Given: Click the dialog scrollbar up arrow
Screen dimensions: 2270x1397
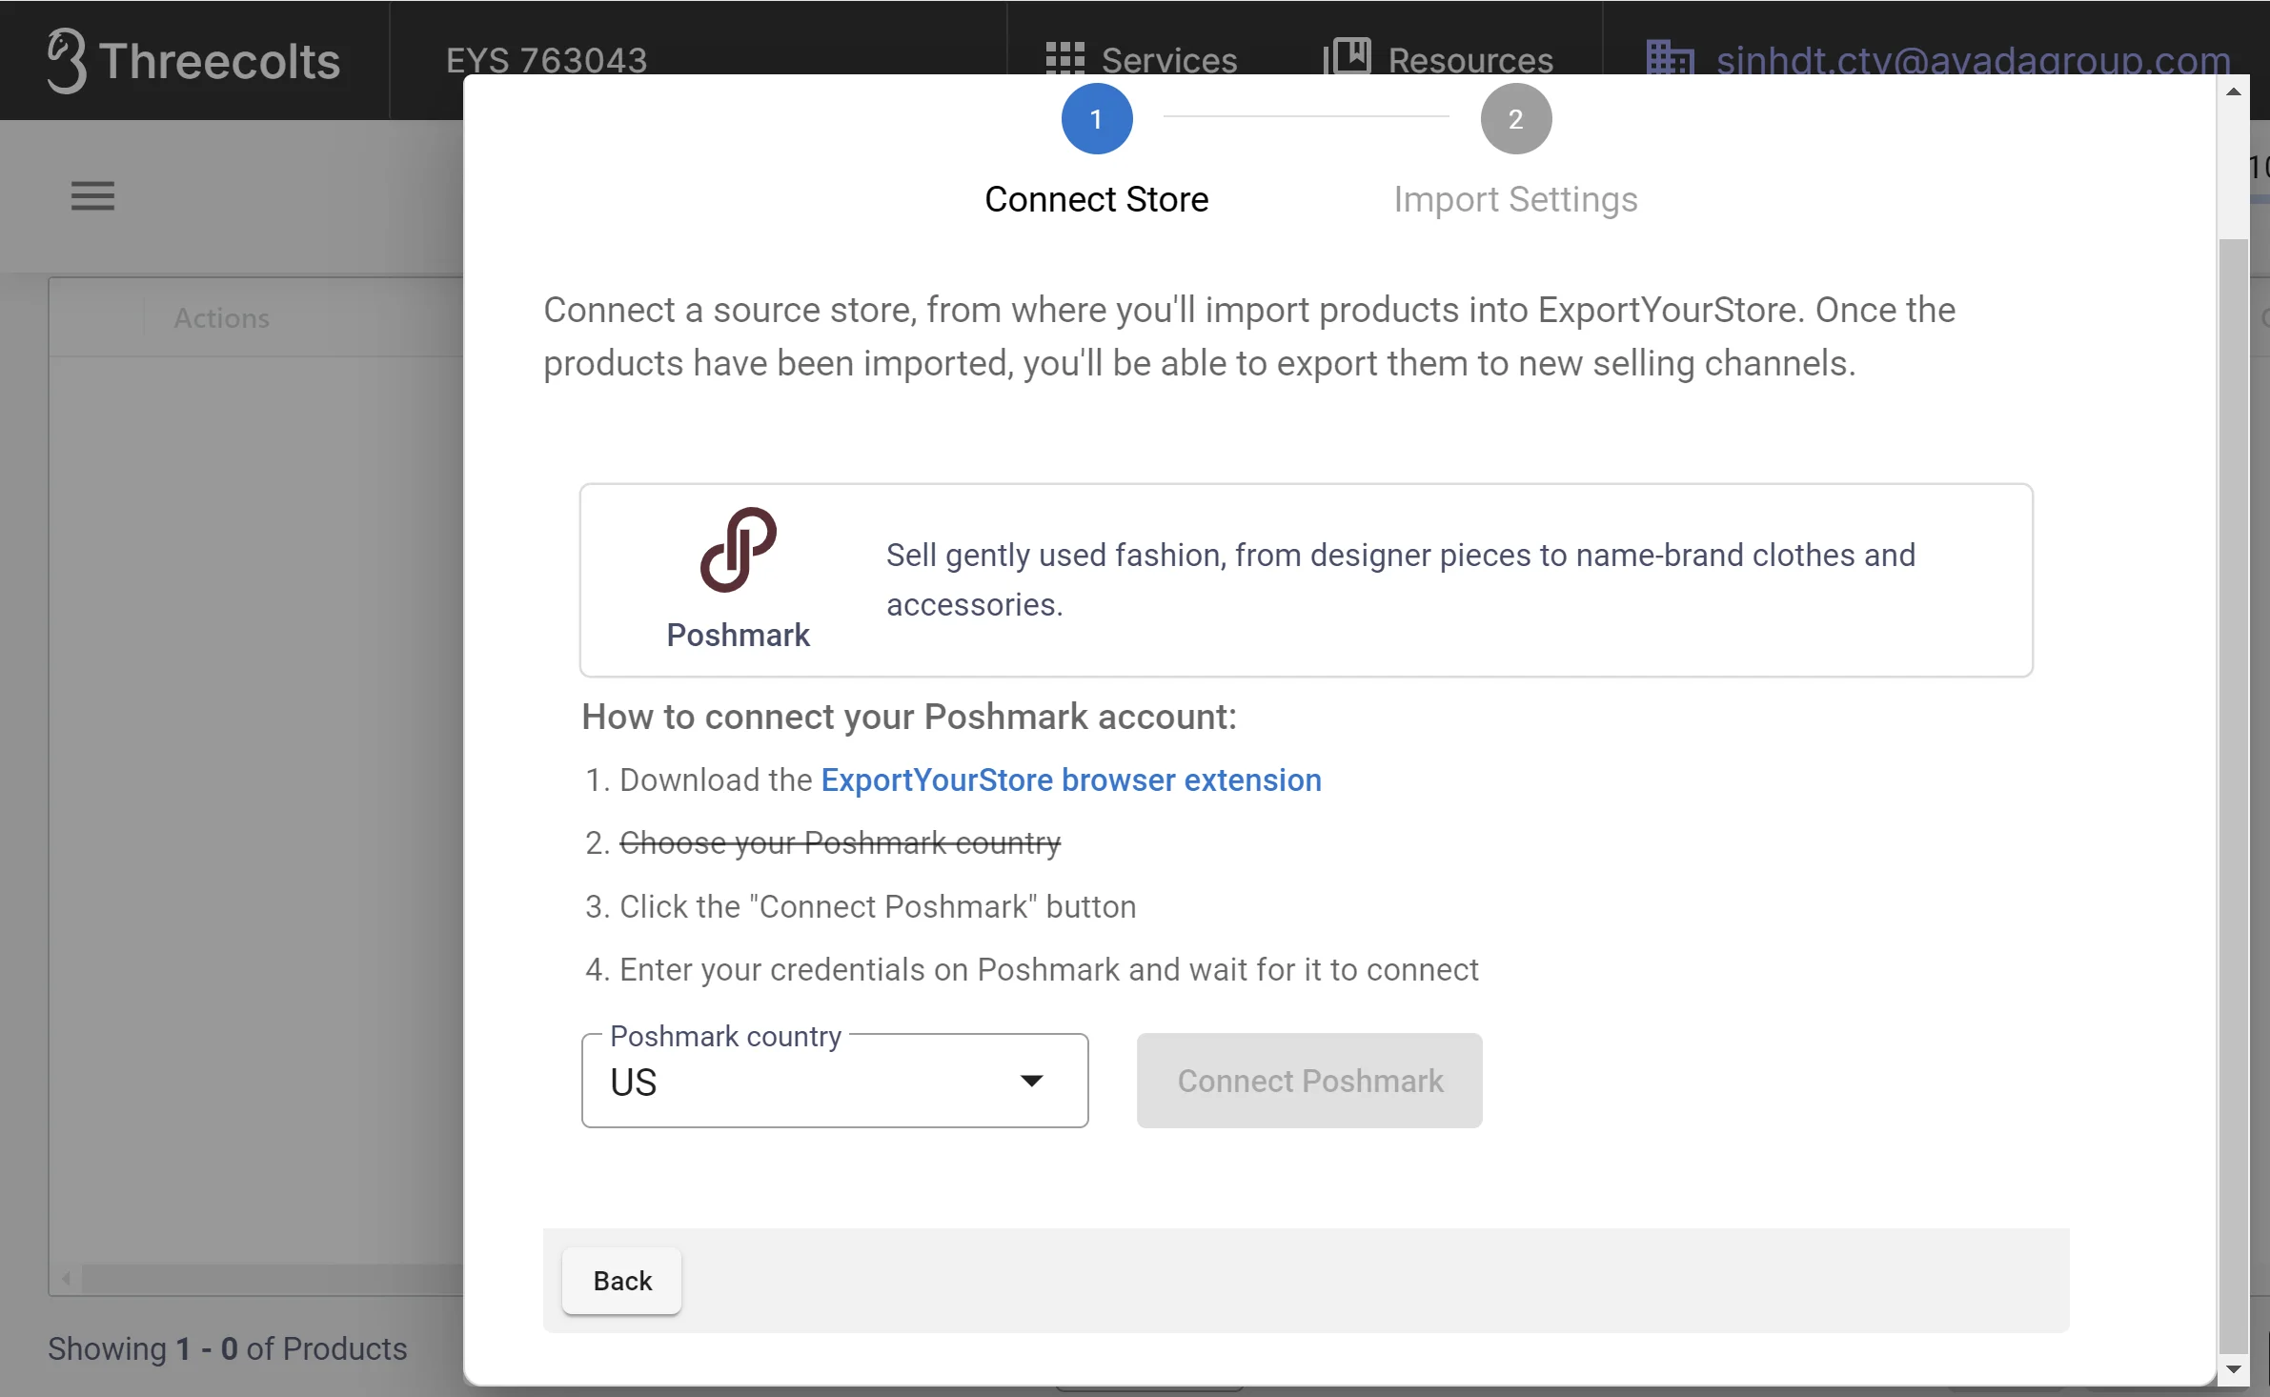Looking at the screenshot, I should tap(2234, 91).
